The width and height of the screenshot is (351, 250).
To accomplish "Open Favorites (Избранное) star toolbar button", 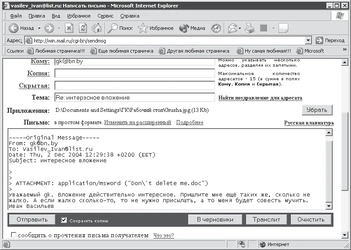I will (x=156, y=28).
